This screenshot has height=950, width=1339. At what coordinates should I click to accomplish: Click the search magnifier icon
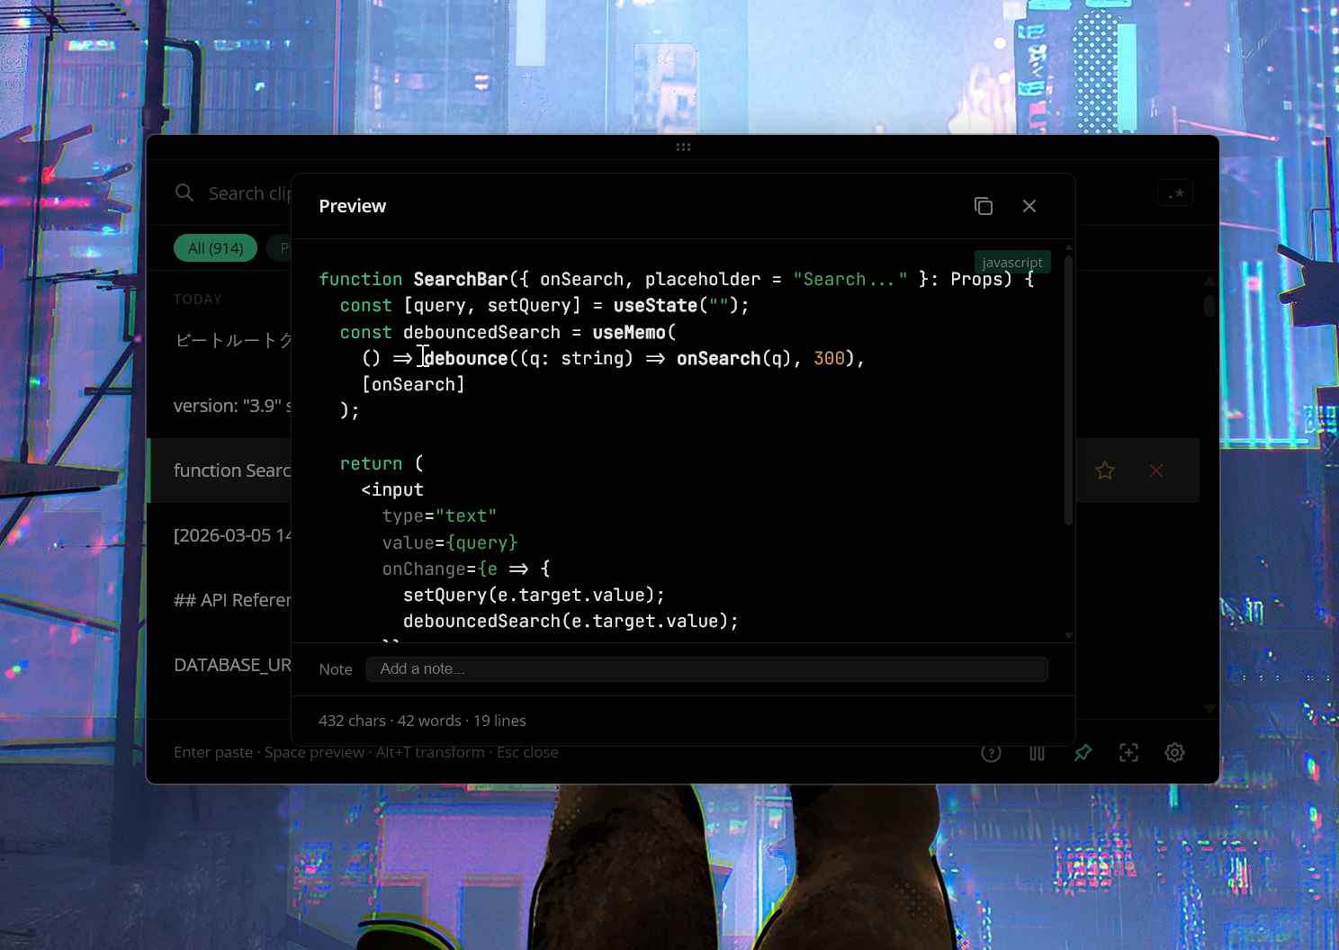pyautogui.click(x=184, y=193)
